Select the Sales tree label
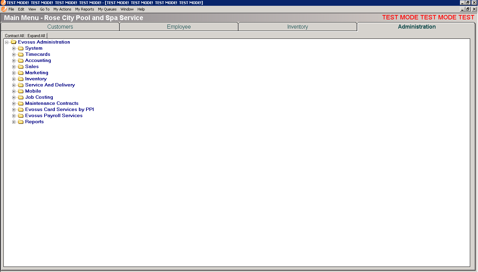The height and width of the screenshot is (272, 478). 32,67
